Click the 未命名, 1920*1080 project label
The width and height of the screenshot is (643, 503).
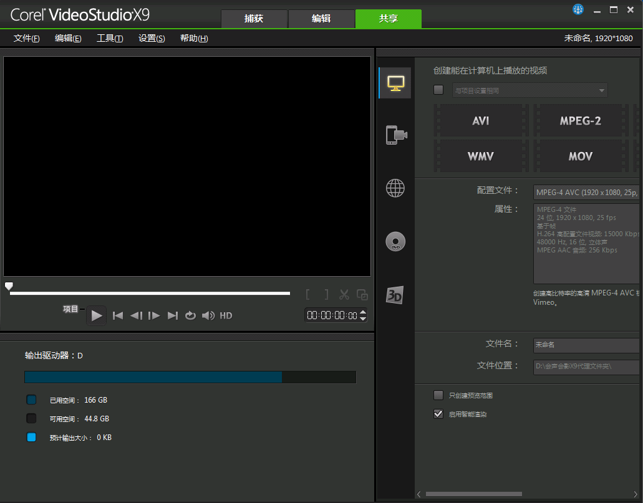(598, 38)
